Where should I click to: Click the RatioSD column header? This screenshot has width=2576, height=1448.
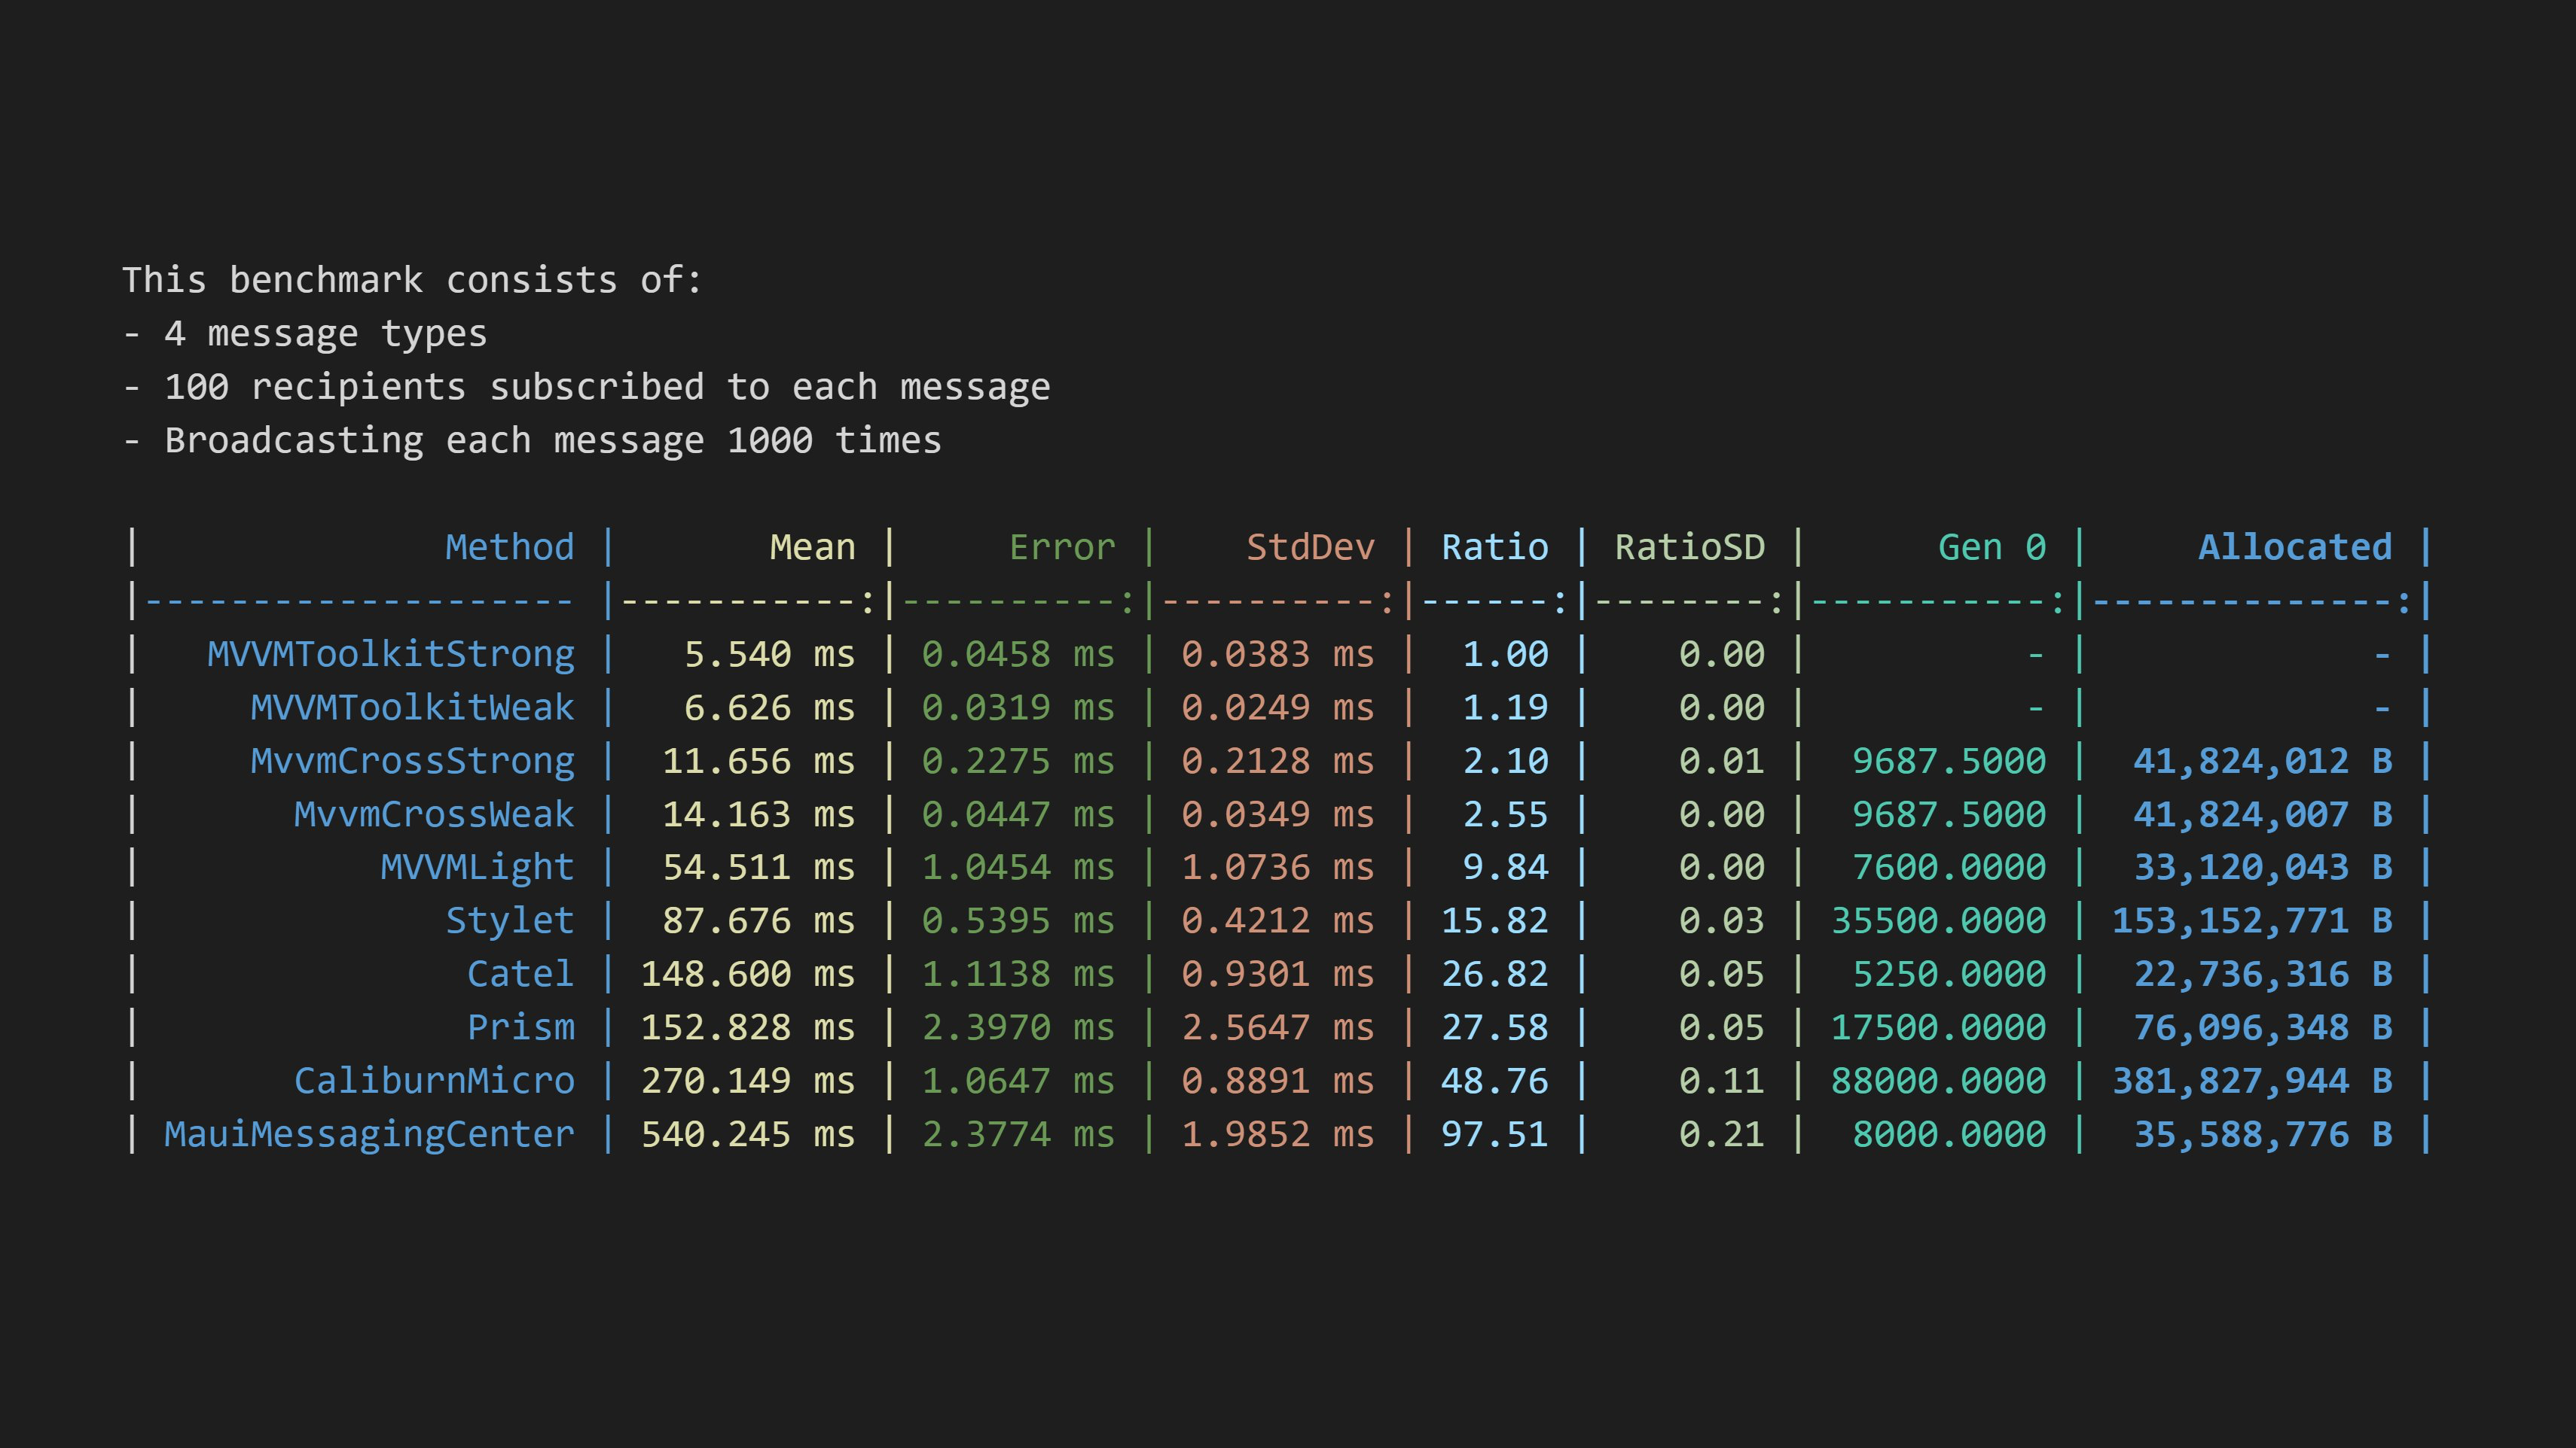[1690, 548]
